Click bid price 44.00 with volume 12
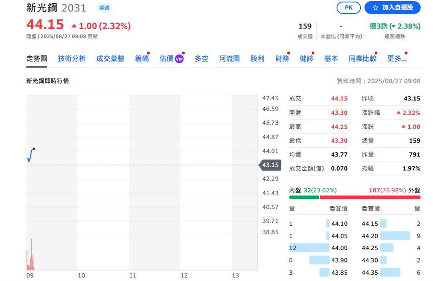The image size is (433, 281). 318,248
